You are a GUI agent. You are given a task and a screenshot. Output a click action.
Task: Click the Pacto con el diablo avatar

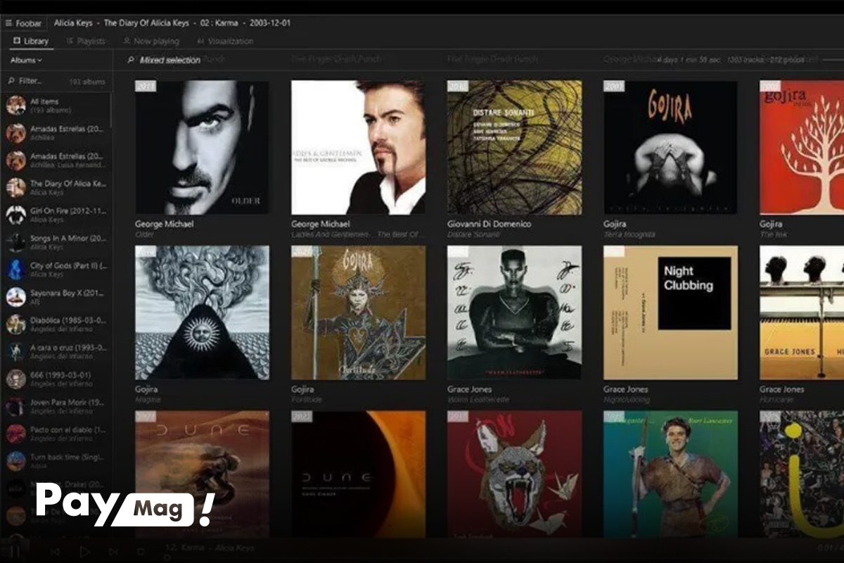point(15,434)
